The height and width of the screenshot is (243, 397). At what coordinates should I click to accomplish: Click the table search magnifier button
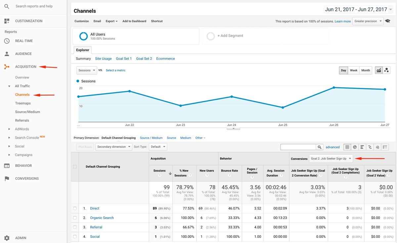tap(320, 147)
